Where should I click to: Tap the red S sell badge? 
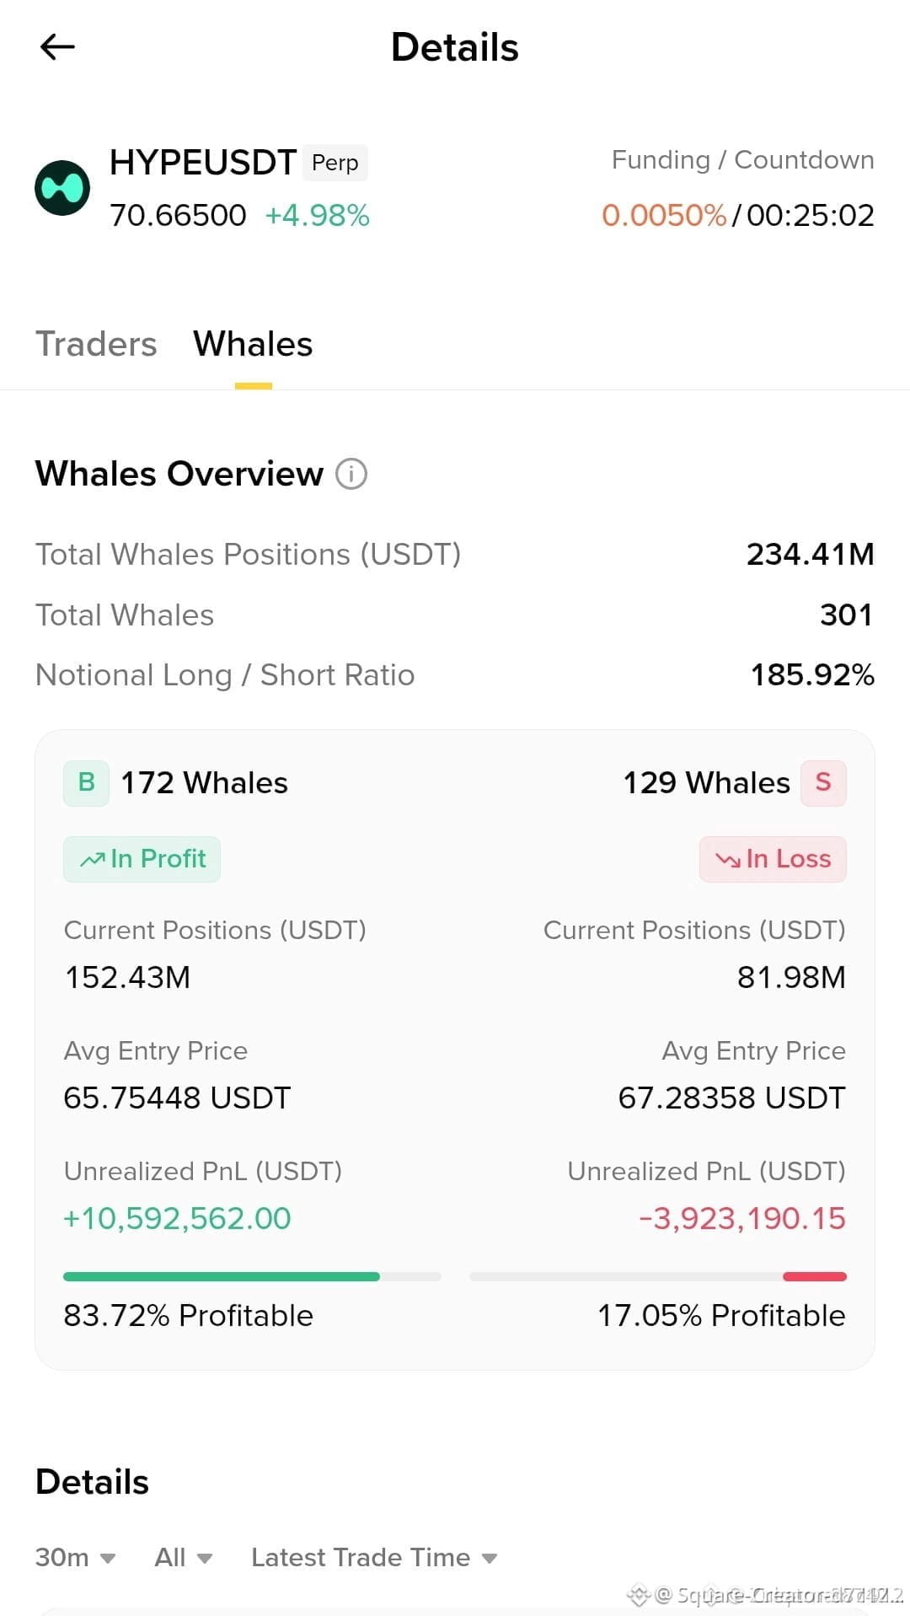tap(823, 783)
